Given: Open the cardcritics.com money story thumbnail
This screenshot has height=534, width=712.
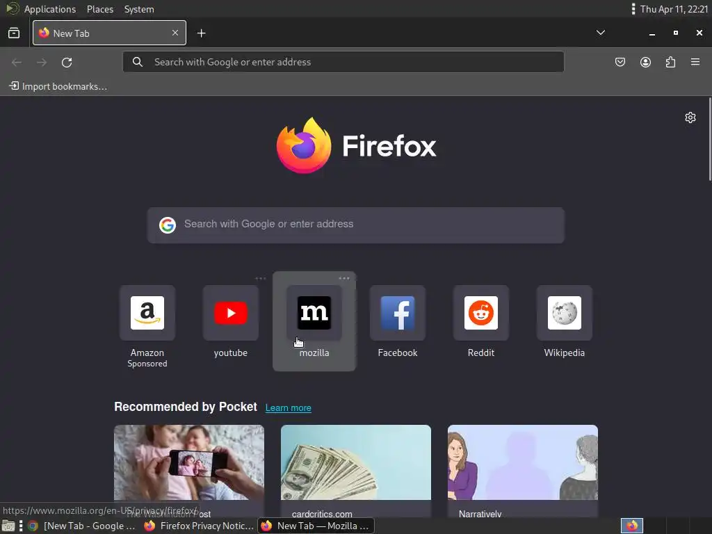Looking at the screenshot, I should coord(356,462).
